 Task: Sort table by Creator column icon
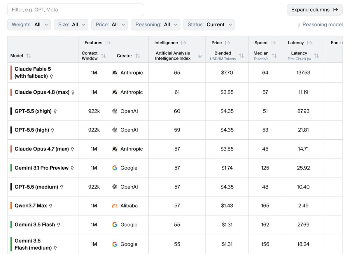pyautogui.click(x=138, y=56)
